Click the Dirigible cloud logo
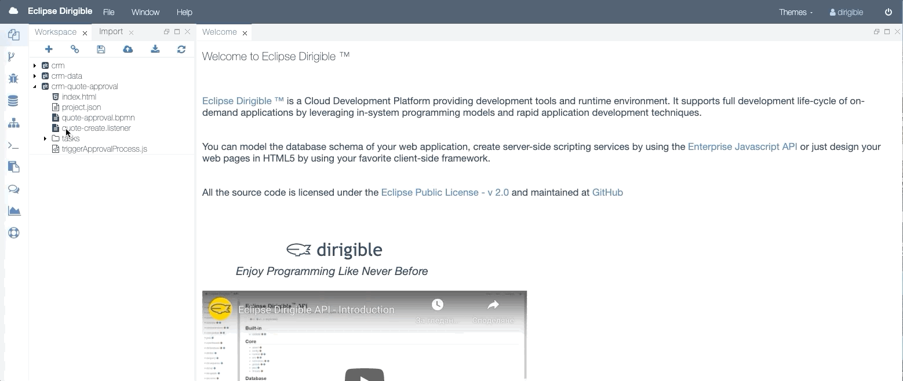This screenshot has height=381, width=903. click(x=13, y=11)
